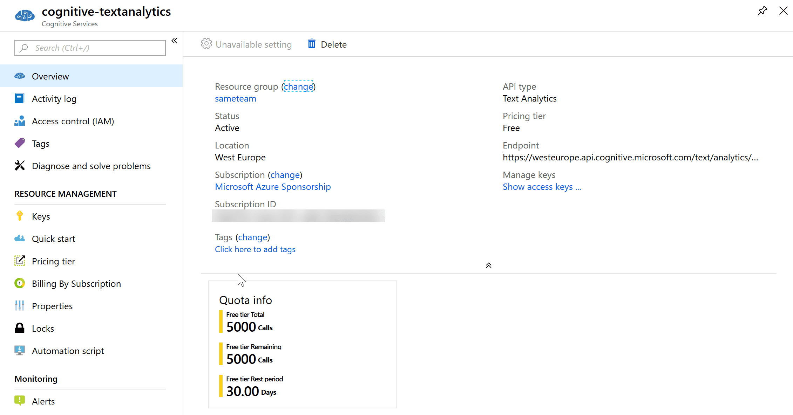Click change link next to Tags

coord(253,237)
